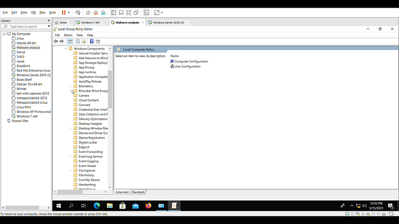The height and width of the screenshot is (224, 399).
Task: Expand the File Explorer folder
Action: tap(71, 170)
